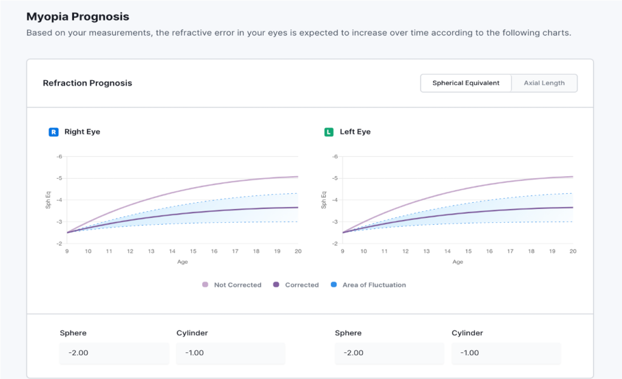Click the Area of Fluctuation legend label

375,284
